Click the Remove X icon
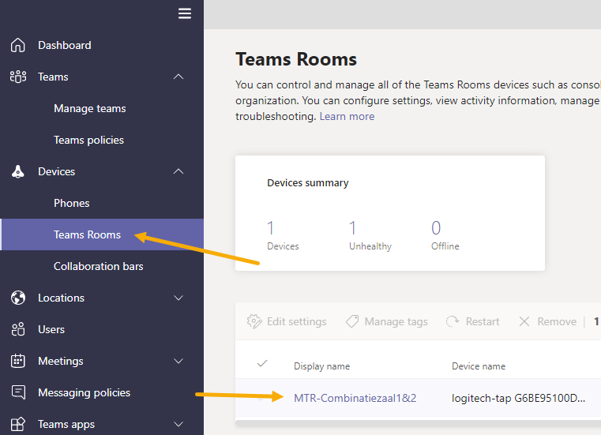Viewport: 601px width, 435px height. [524, 321]
